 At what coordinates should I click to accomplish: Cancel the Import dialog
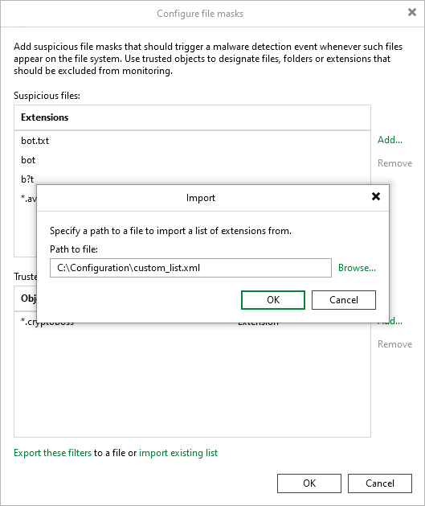pyautogui.click(x=344, y=300)
